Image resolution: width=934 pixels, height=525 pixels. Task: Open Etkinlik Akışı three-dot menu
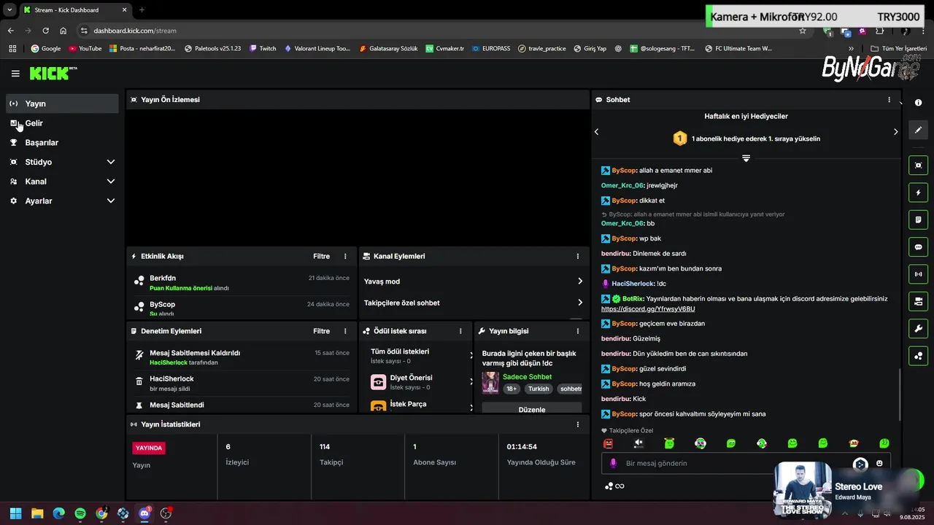point(345,257)
